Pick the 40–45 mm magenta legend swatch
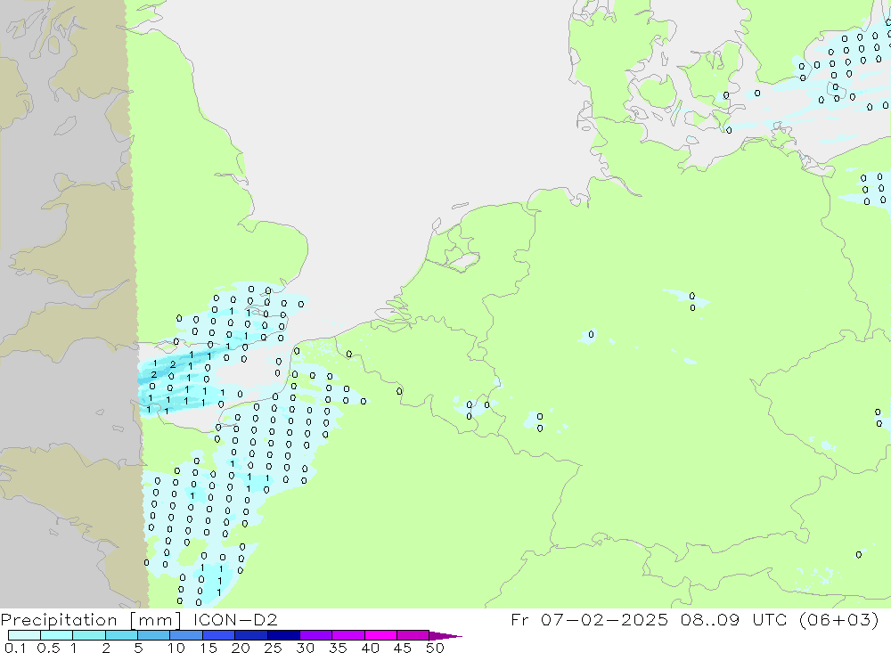Viewport: 891px width, 653px height. click(x=380, y=635)
